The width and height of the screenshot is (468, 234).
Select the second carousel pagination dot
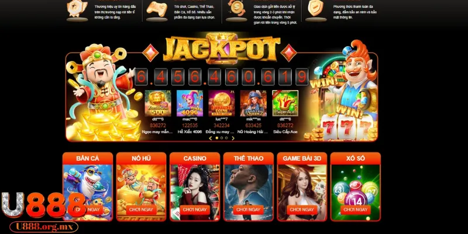(222, 138)
